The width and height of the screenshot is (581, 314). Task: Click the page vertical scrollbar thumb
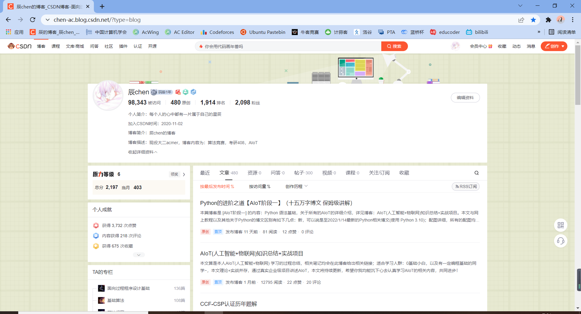pyautogui.click(x=578, y=76)
